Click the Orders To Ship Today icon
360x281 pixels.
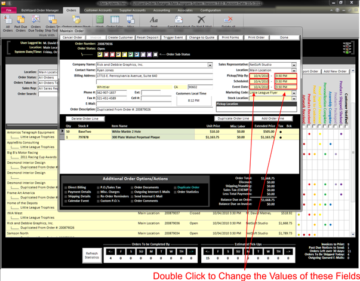coord(52,20)
